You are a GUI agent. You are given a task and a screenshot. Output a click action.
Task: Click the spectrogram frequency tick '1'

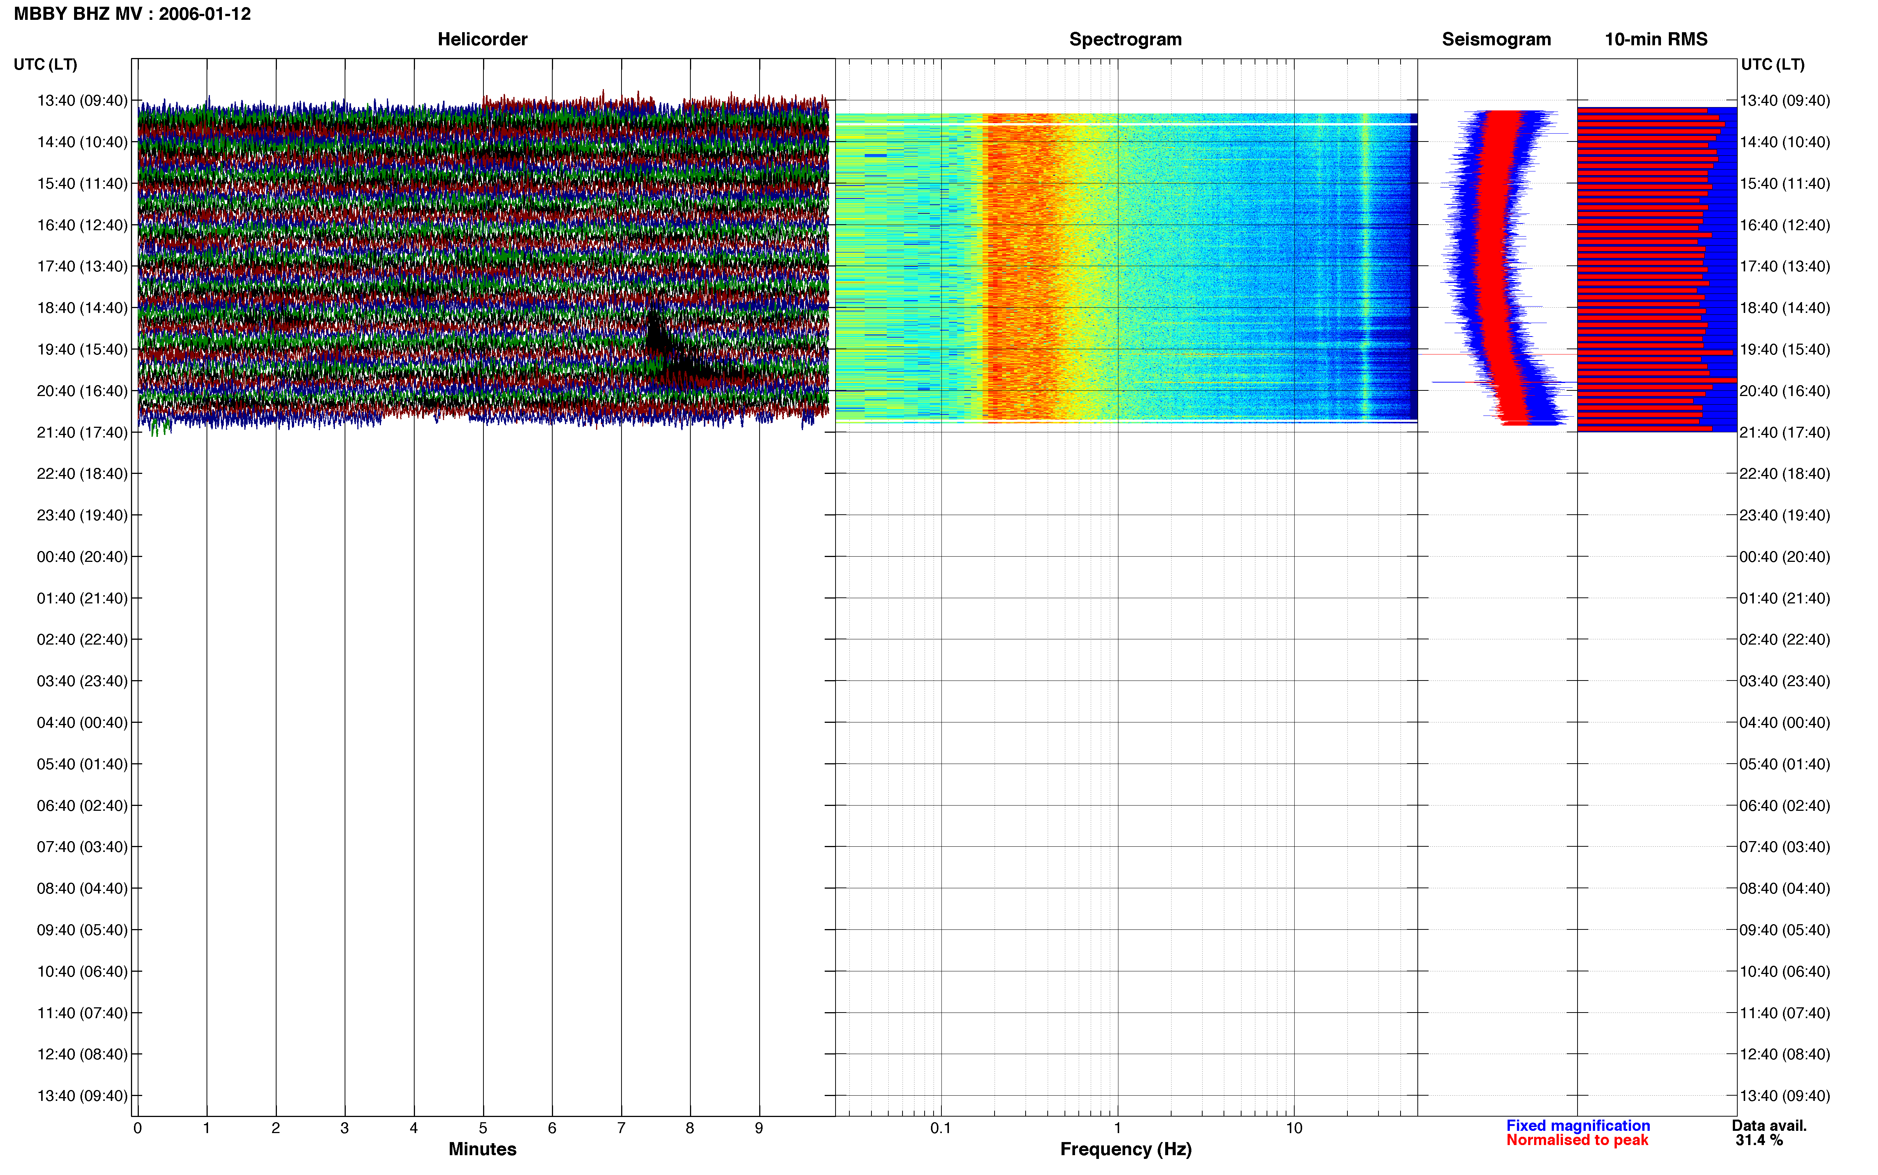(x=1118, y=1128)
